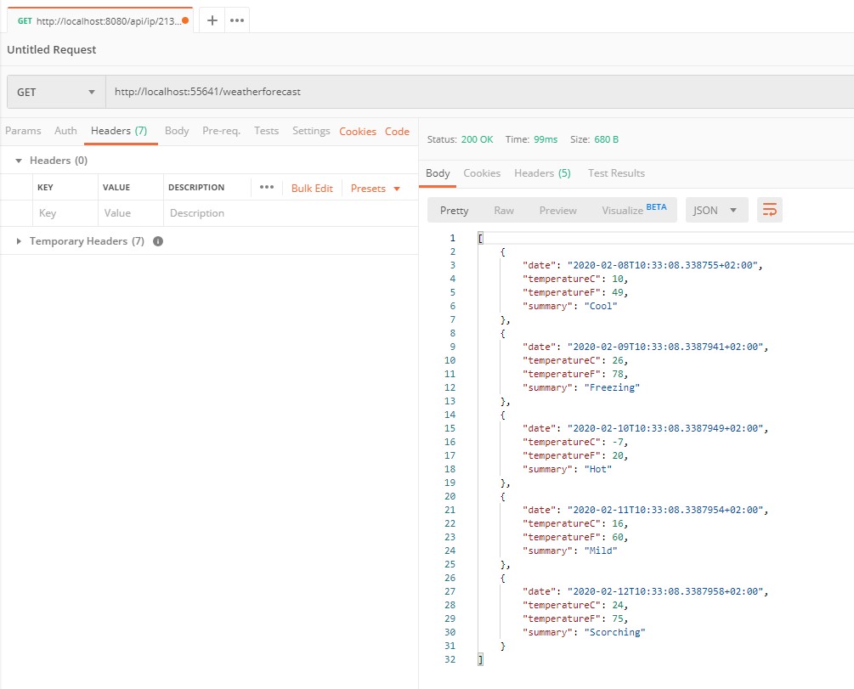Open a new request tab with plus icon
The width and height of the screenshot is (854, 689).
212,20
